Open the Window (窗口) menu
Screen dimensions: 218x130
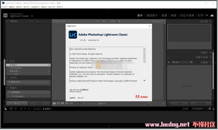(52, 7)
